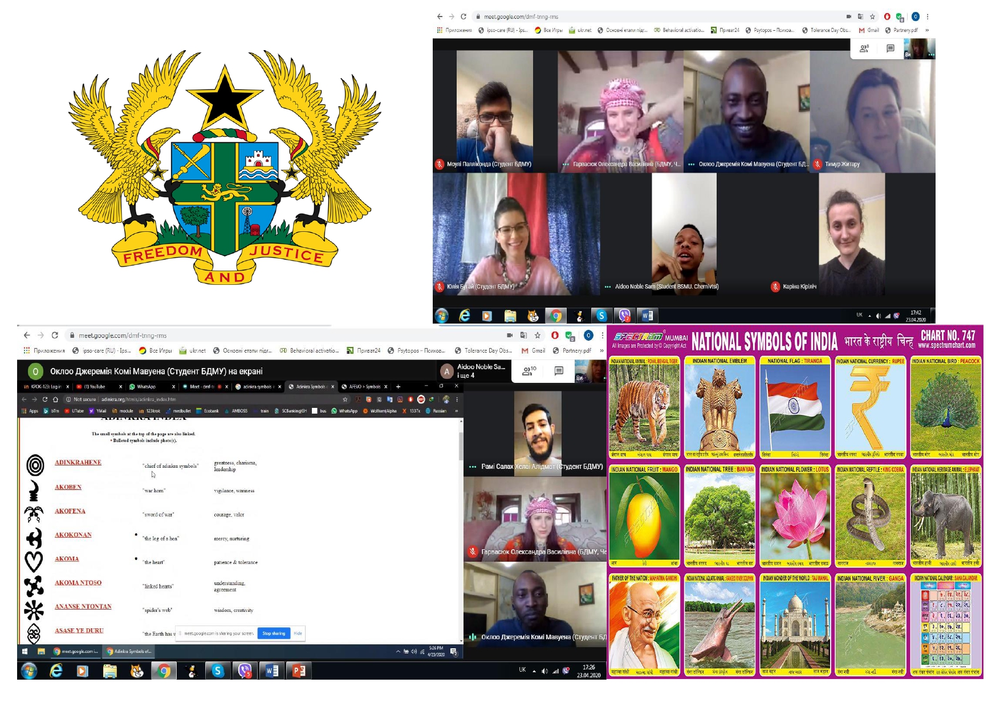
Task: Open participants list in upper Meet window
Action: [x=864, y=48]
